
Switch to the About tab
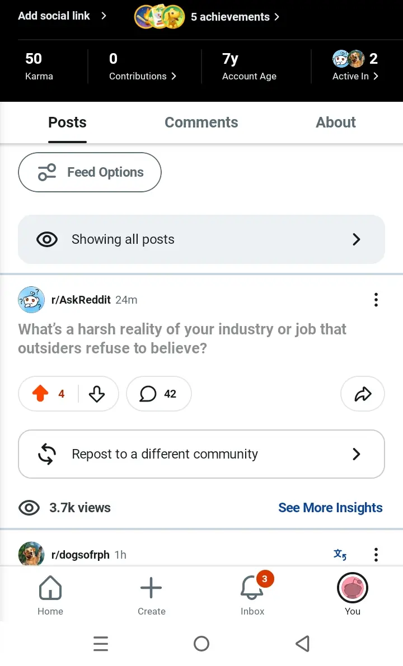click(x=336, y=122)
